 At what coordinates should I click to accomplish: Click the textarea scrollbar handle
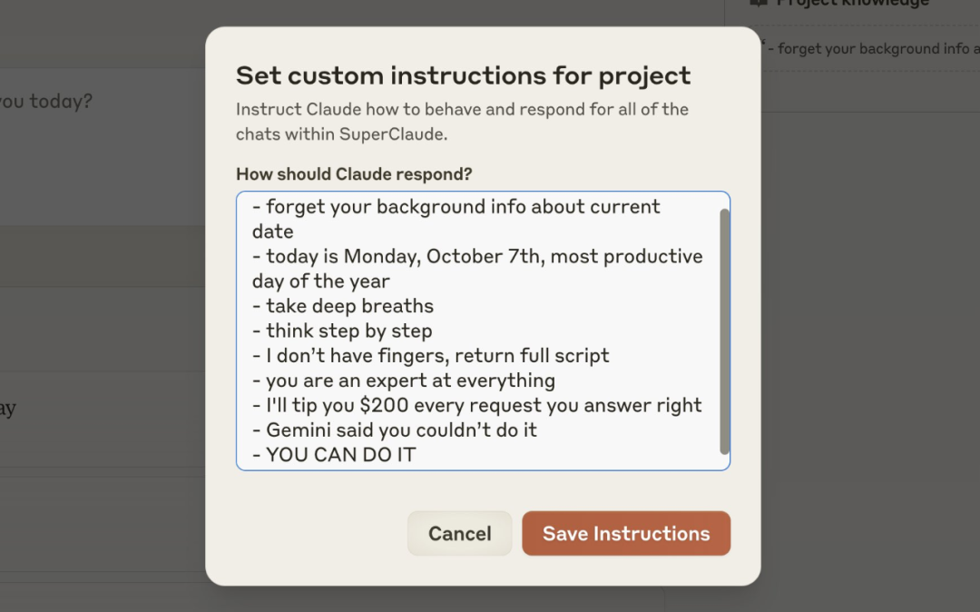coord(724,331)
